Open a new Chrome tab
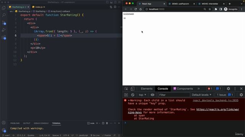 tap(230, 4)
